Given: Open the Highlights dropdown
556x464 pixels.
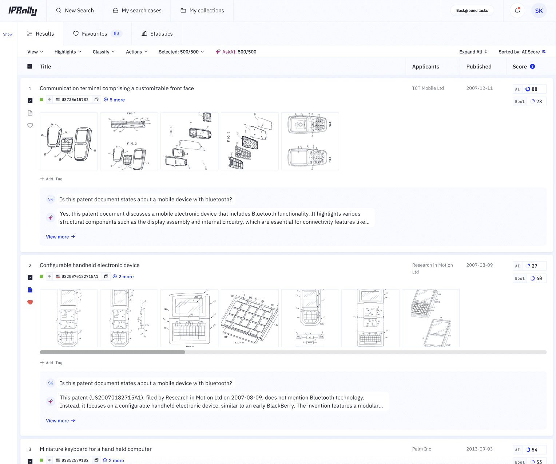Looking at the screenshot, I should pyautogui.click(x=68, y=52).
